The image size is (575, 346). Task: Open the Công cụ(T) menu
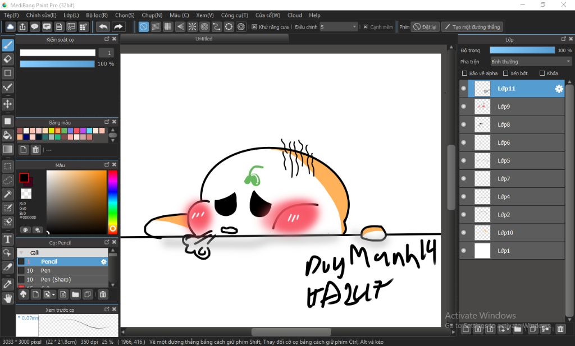pyautogui.click(x=234, y=15)
